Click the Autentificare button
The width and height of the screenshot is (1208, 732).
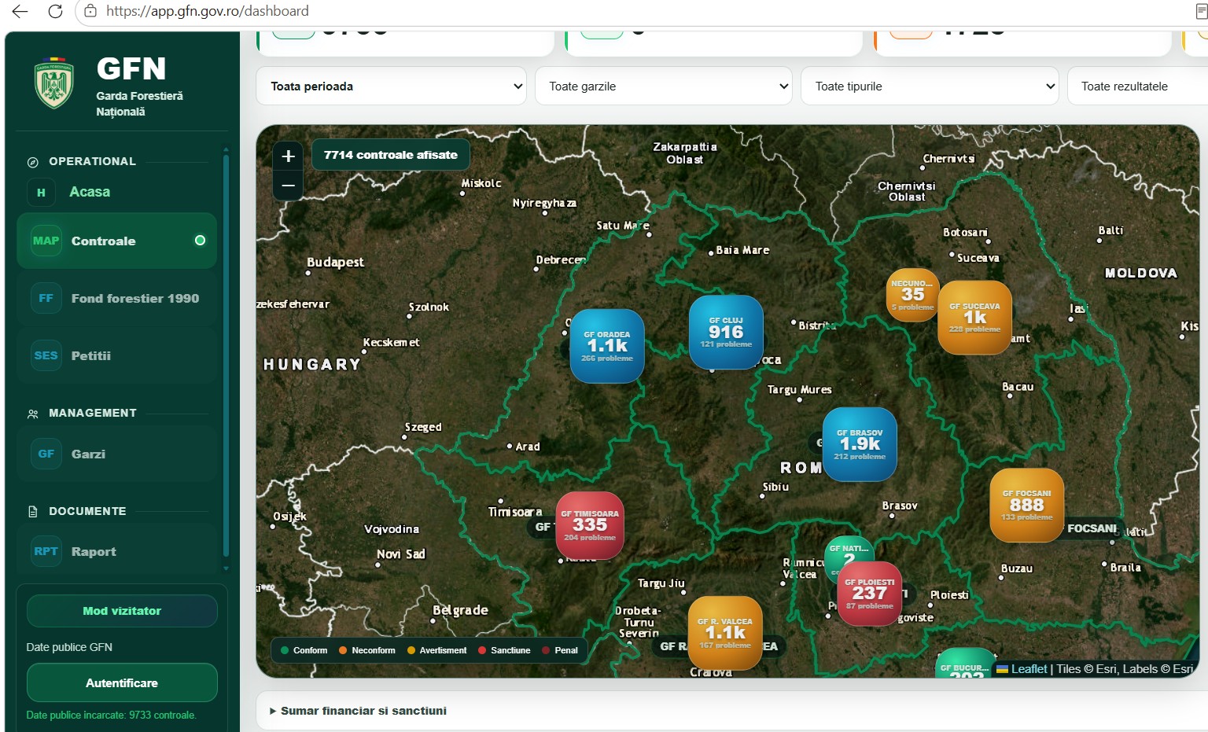[122, 682]
